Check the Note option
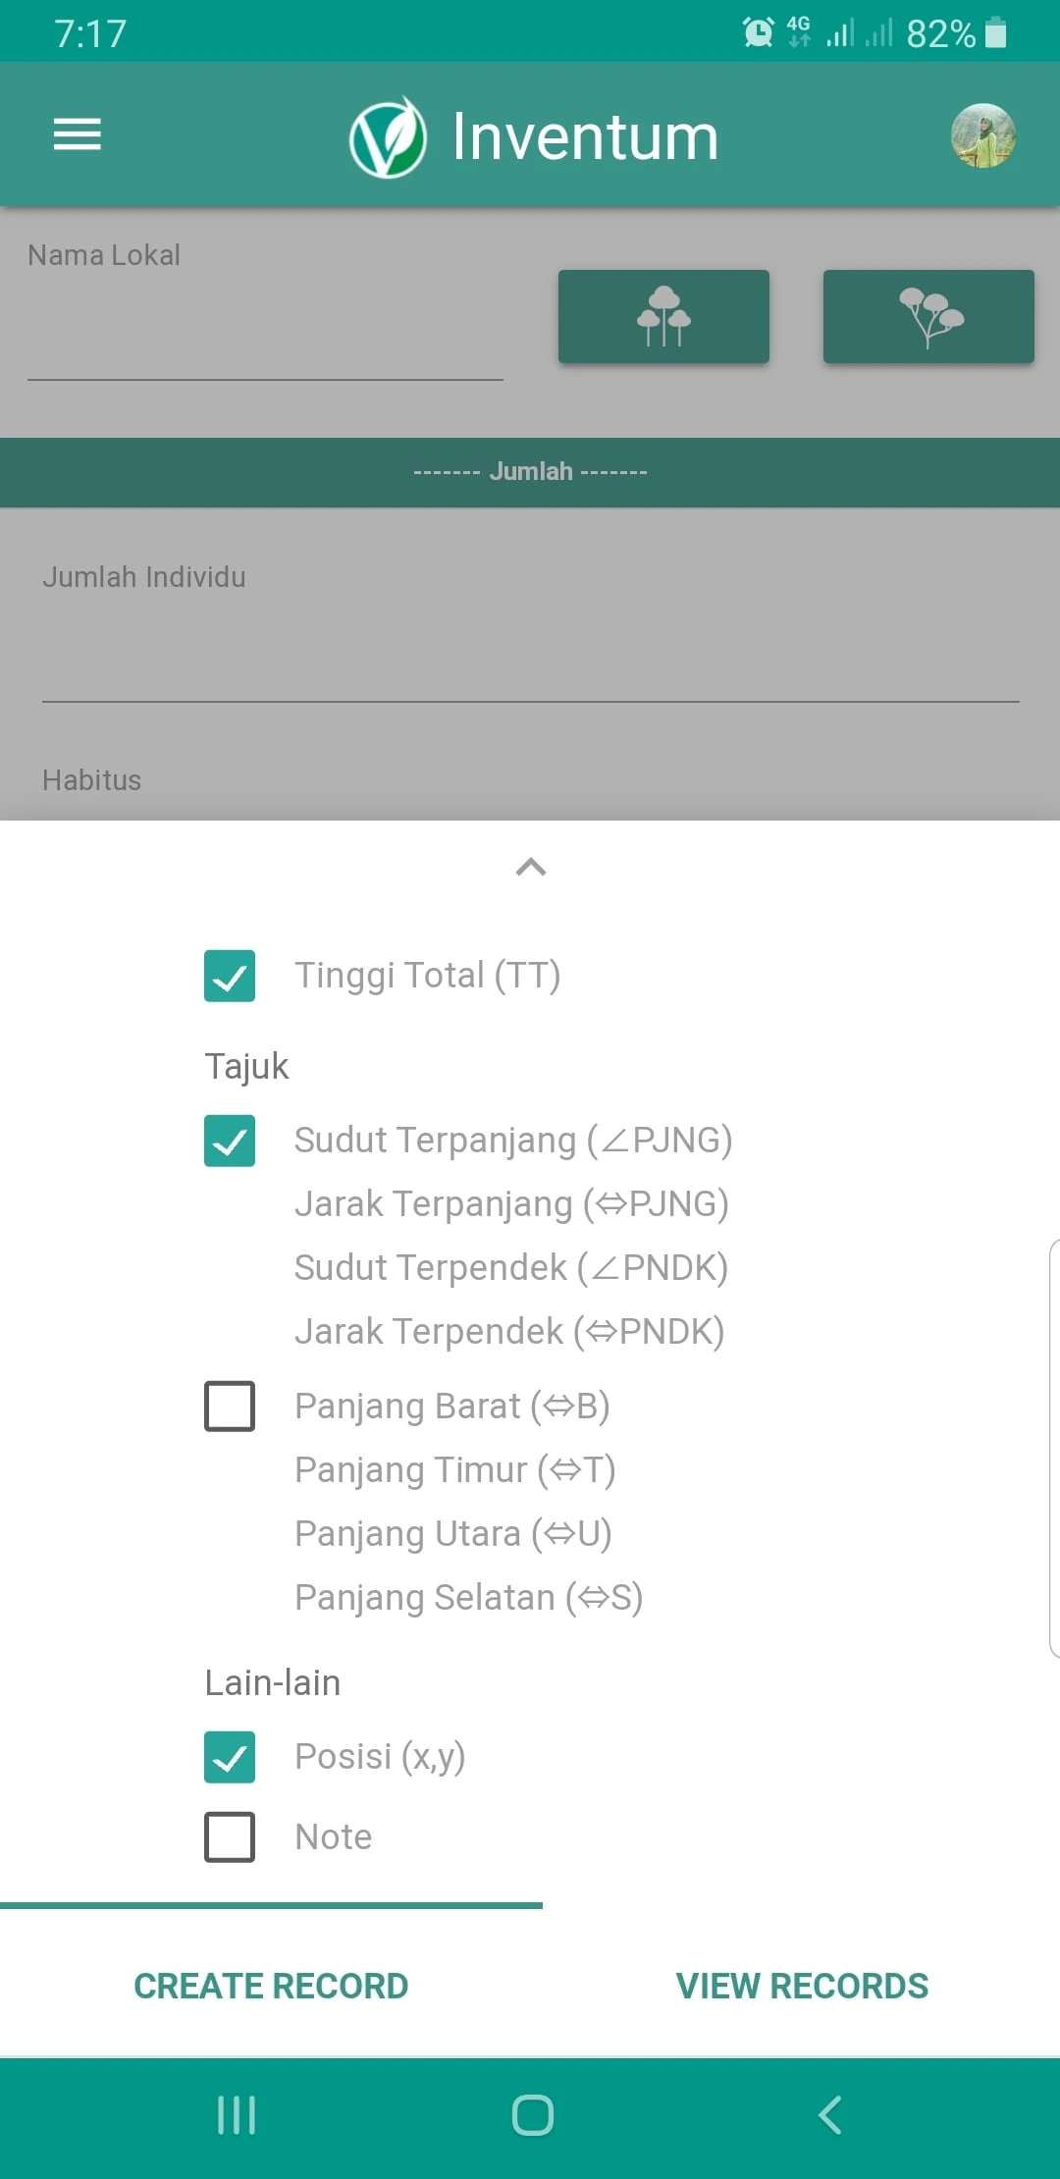Viewport: 1060px width, 2179px height. point(230,1837)
